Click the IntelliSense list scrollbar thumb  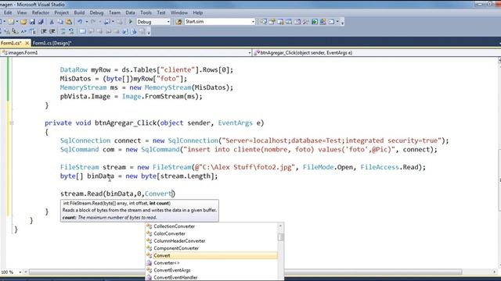pos(280,237)
